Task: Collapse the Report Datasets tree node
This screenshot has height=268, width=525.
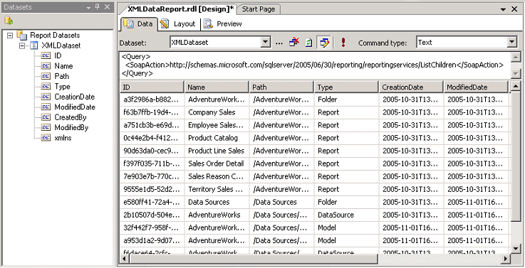Action: [x=10, y=35]
